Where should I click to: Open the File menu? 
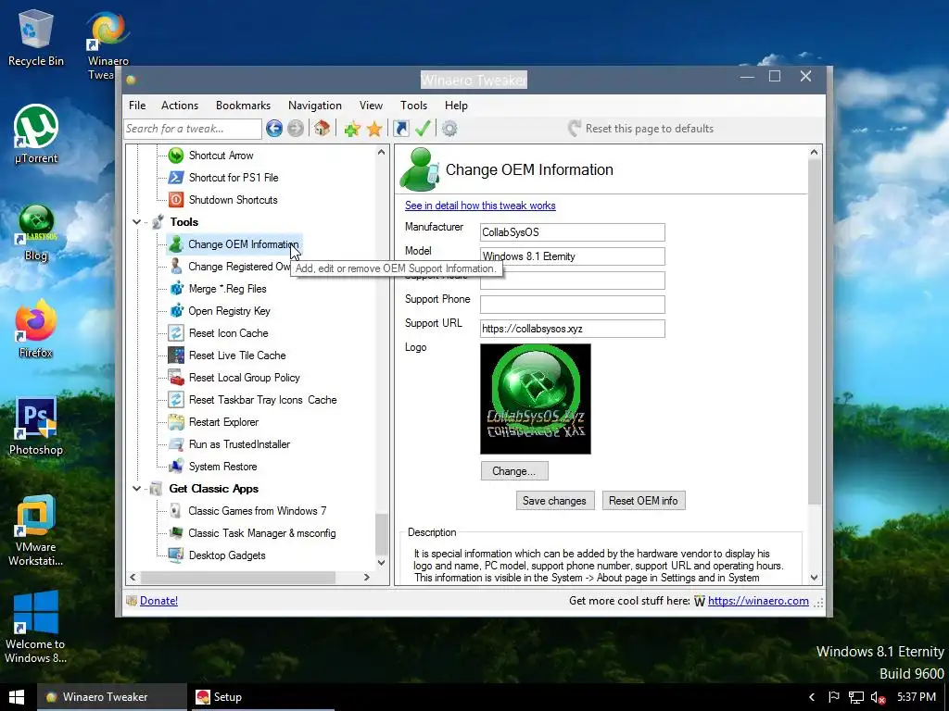click(137, 106)
